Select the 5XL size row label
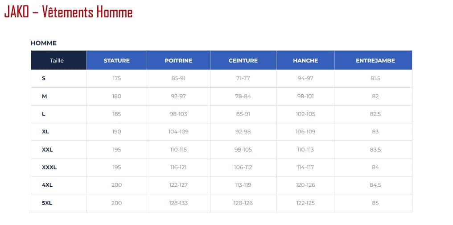 [47, 203]
